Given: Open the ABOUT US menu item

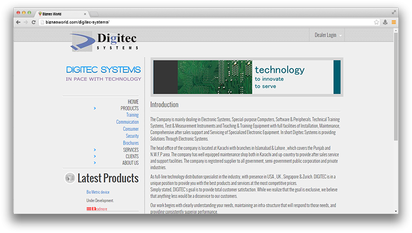Looking at the screenshot, I should click(130, 163).
